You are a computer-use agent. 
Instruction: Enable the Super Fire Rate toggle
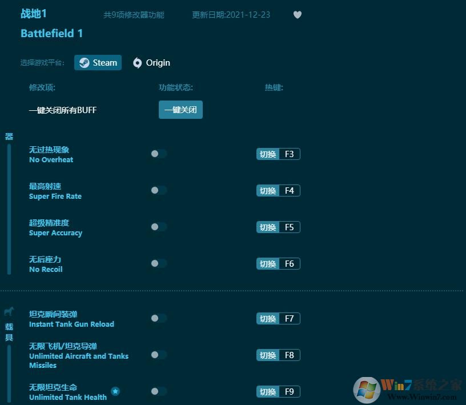159,190
